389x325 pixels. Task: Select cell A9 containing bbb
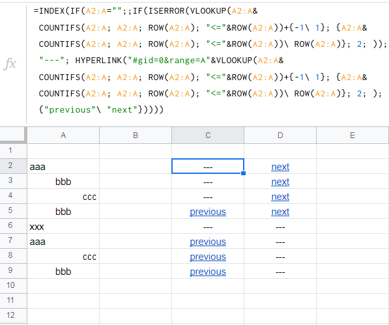pyautogui.click(x=63, y=271)
